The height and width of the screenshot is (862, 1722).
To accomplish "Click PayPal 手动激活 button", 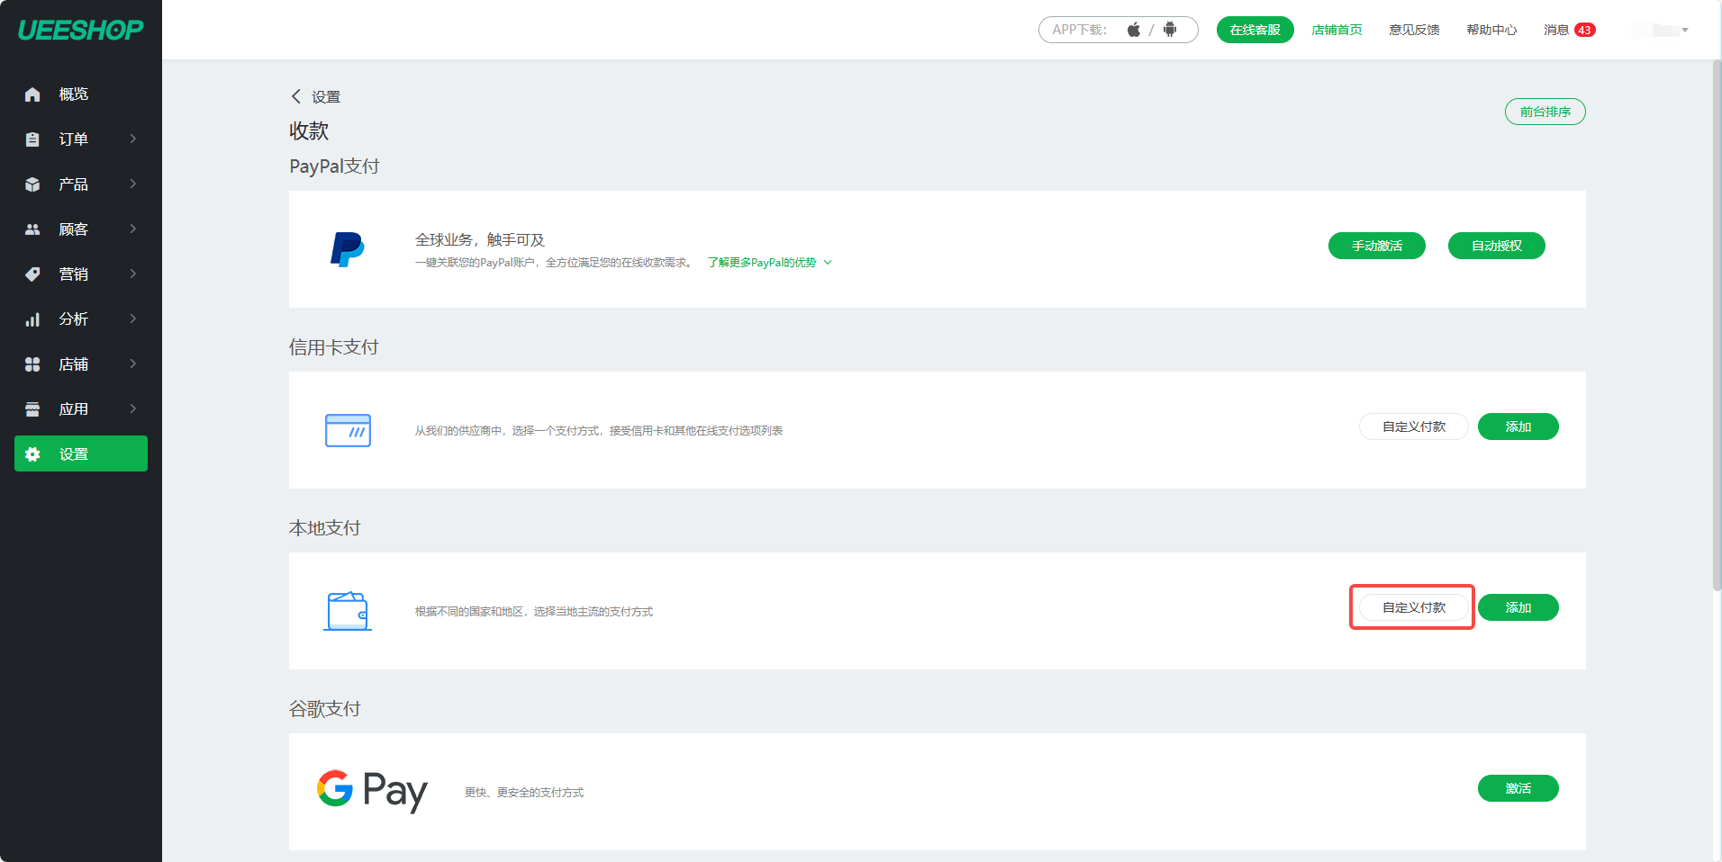I will click(1377, 246).
